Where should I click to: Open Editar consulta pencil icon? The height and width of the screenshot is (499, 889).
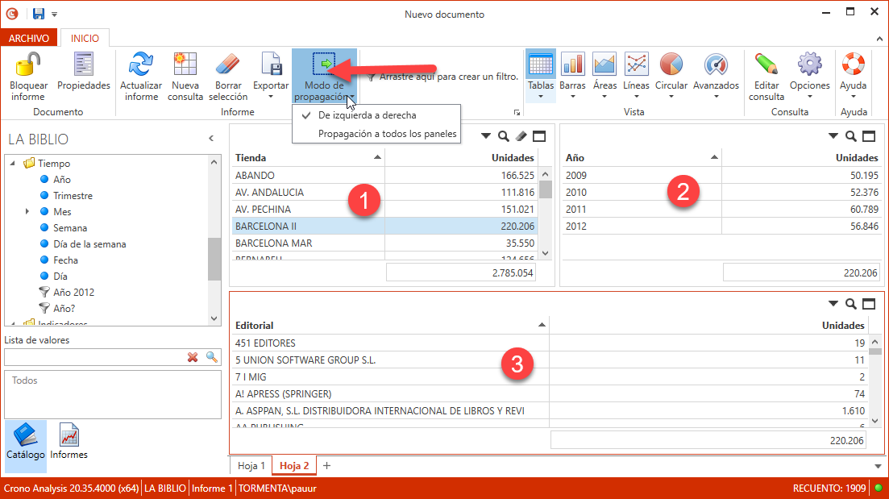pos(766,64)
